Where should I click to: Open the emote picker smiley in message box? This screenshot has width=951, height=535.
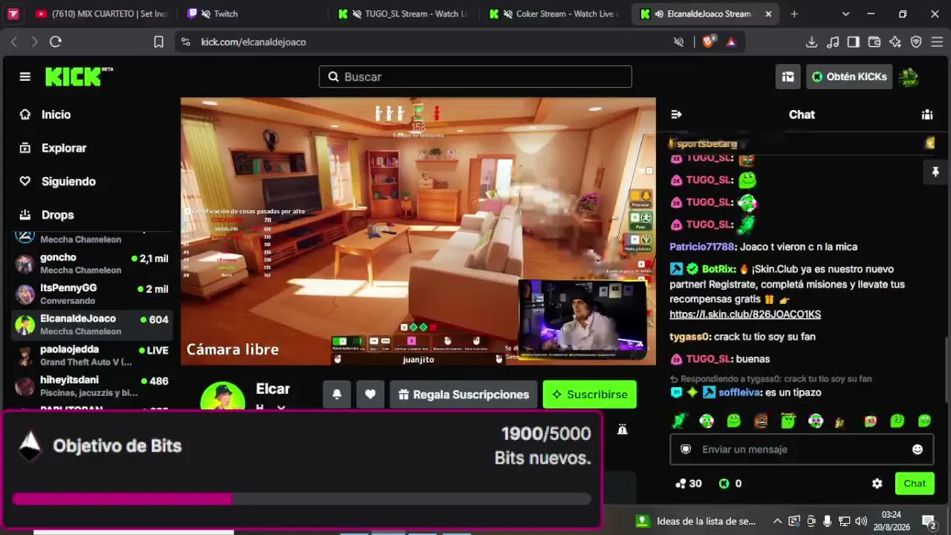[918, 450]
